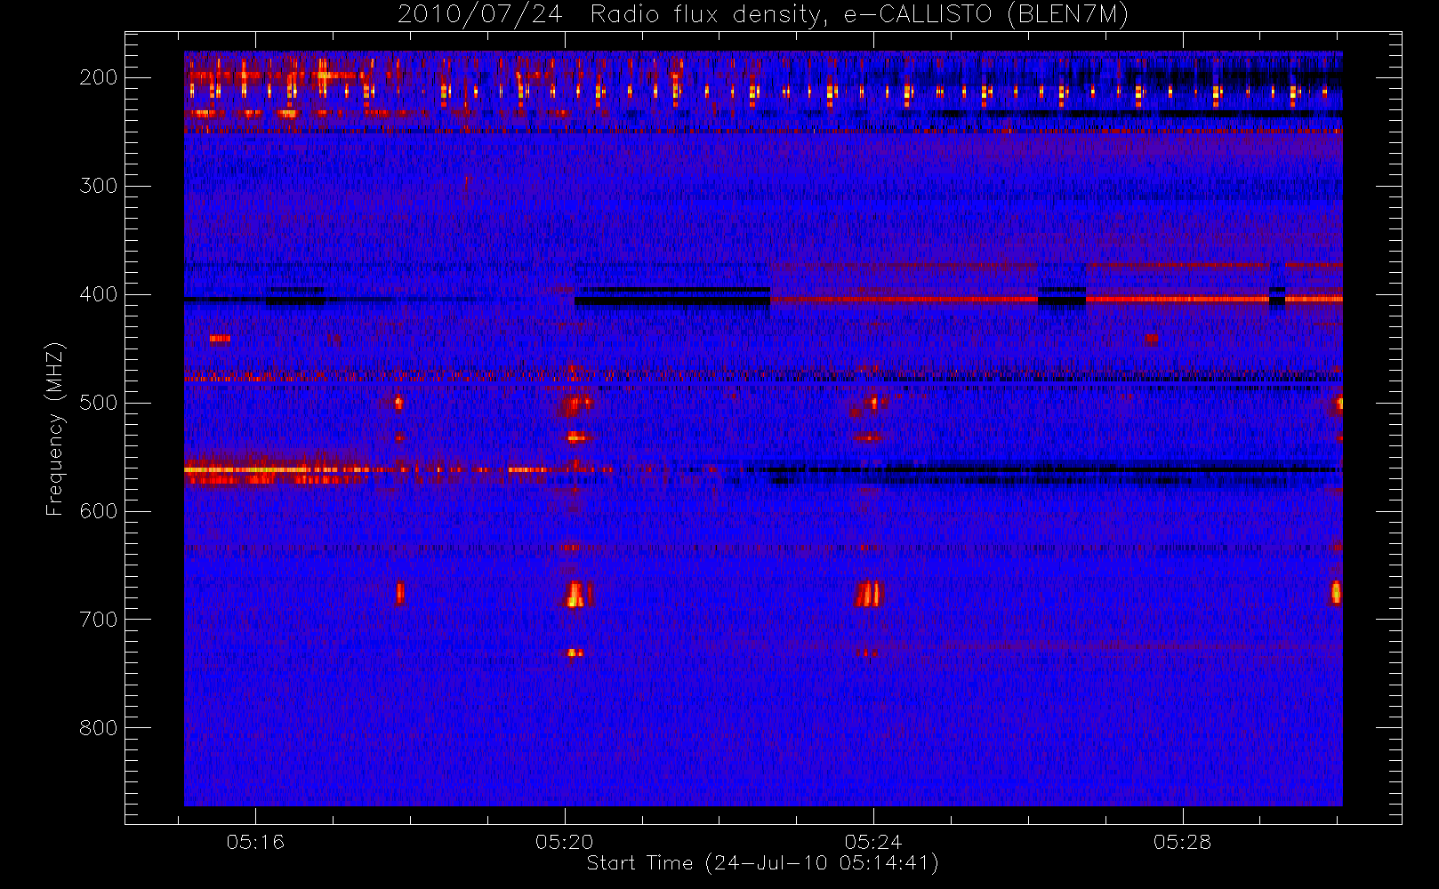1439x889 pixels.
Task: Click the "Start Time (24-Jul-10 05:14:41)" label
Action: (763, 863)
